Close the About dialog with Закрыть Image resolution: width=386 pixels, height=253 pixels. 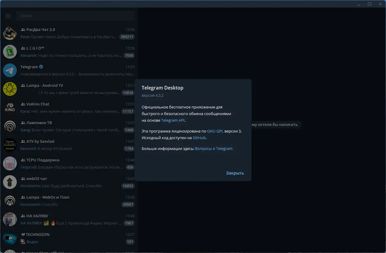click(235, 173)
